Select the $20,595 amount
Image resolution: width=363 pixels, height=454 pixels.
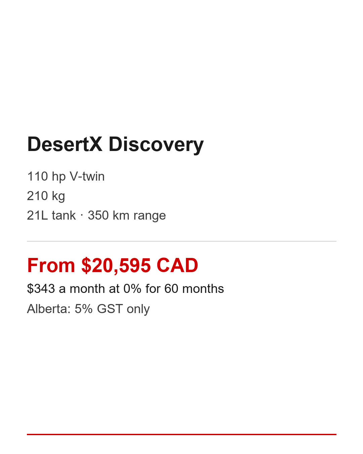tap(116, 265)
